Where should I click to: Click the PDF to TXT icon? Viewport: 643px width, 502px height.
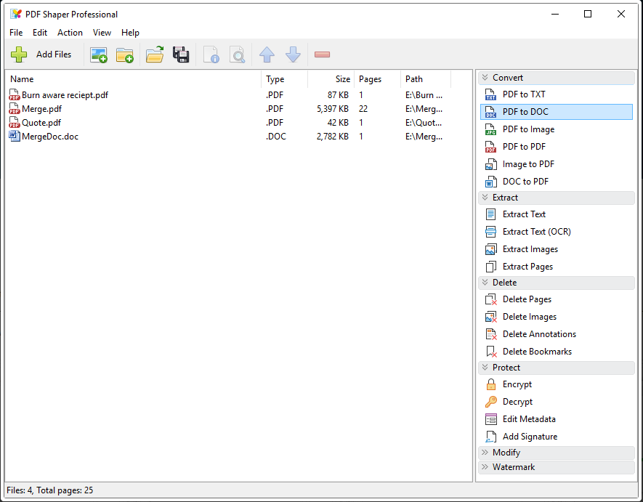point(491,94)
